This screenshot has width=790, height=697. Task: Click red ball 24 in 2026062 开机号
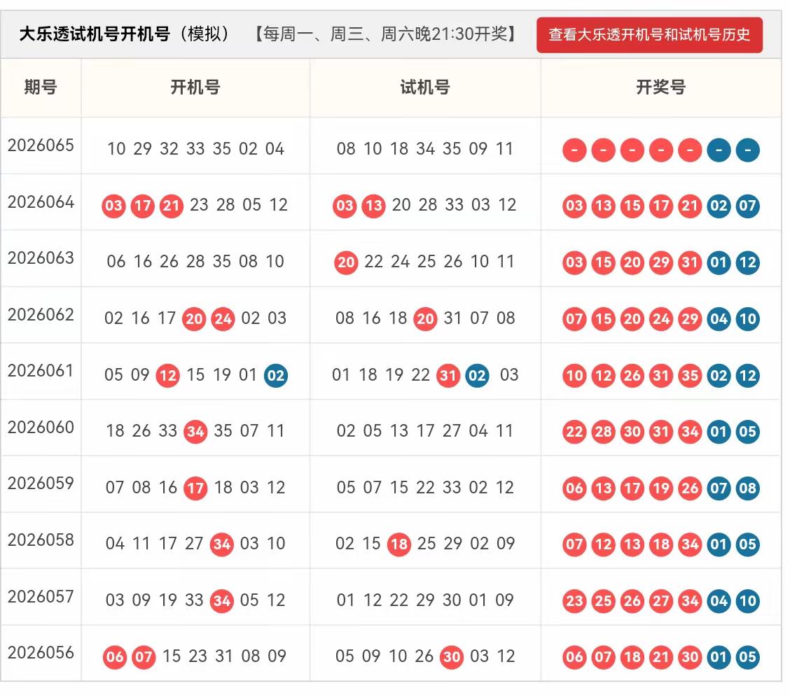pyautogui.click(x=223, y=318)
